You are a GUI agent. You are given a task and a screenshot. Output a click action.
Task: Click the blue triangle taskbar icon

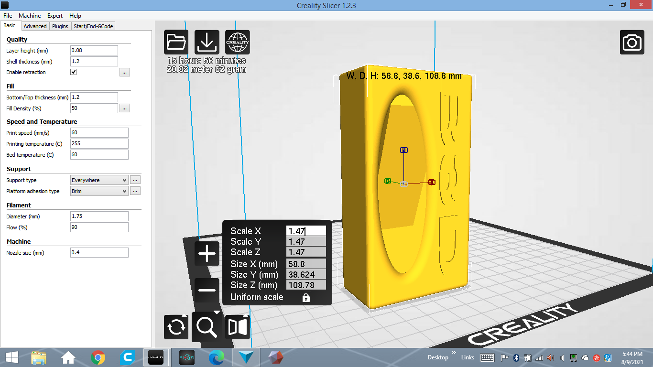pyautogui.click(x=247, y=357)
